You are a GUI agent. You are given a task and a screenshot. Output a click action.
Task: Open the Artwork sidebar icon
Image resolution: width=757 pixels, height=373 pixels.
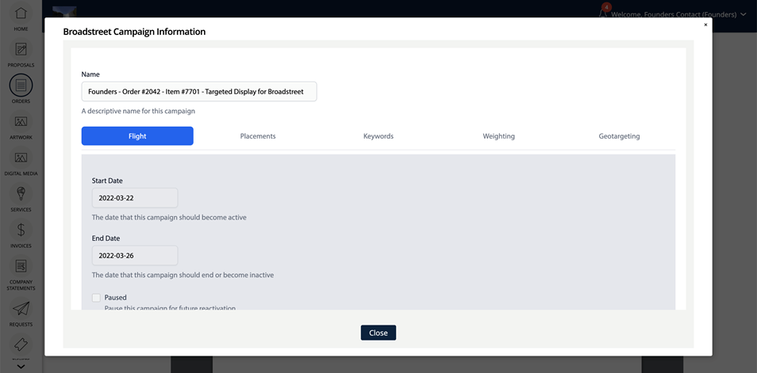tap(21, 121)
